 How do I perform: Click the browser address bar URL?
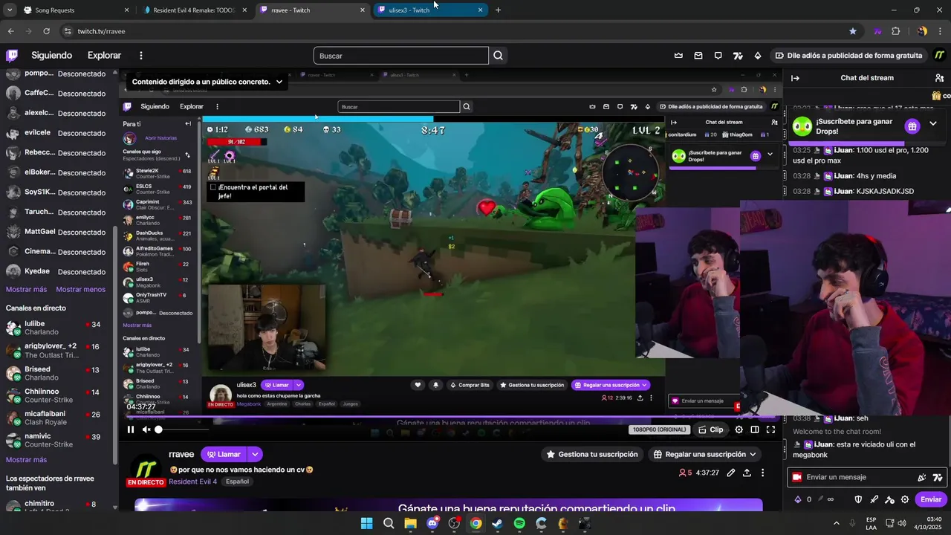[102, 31]
